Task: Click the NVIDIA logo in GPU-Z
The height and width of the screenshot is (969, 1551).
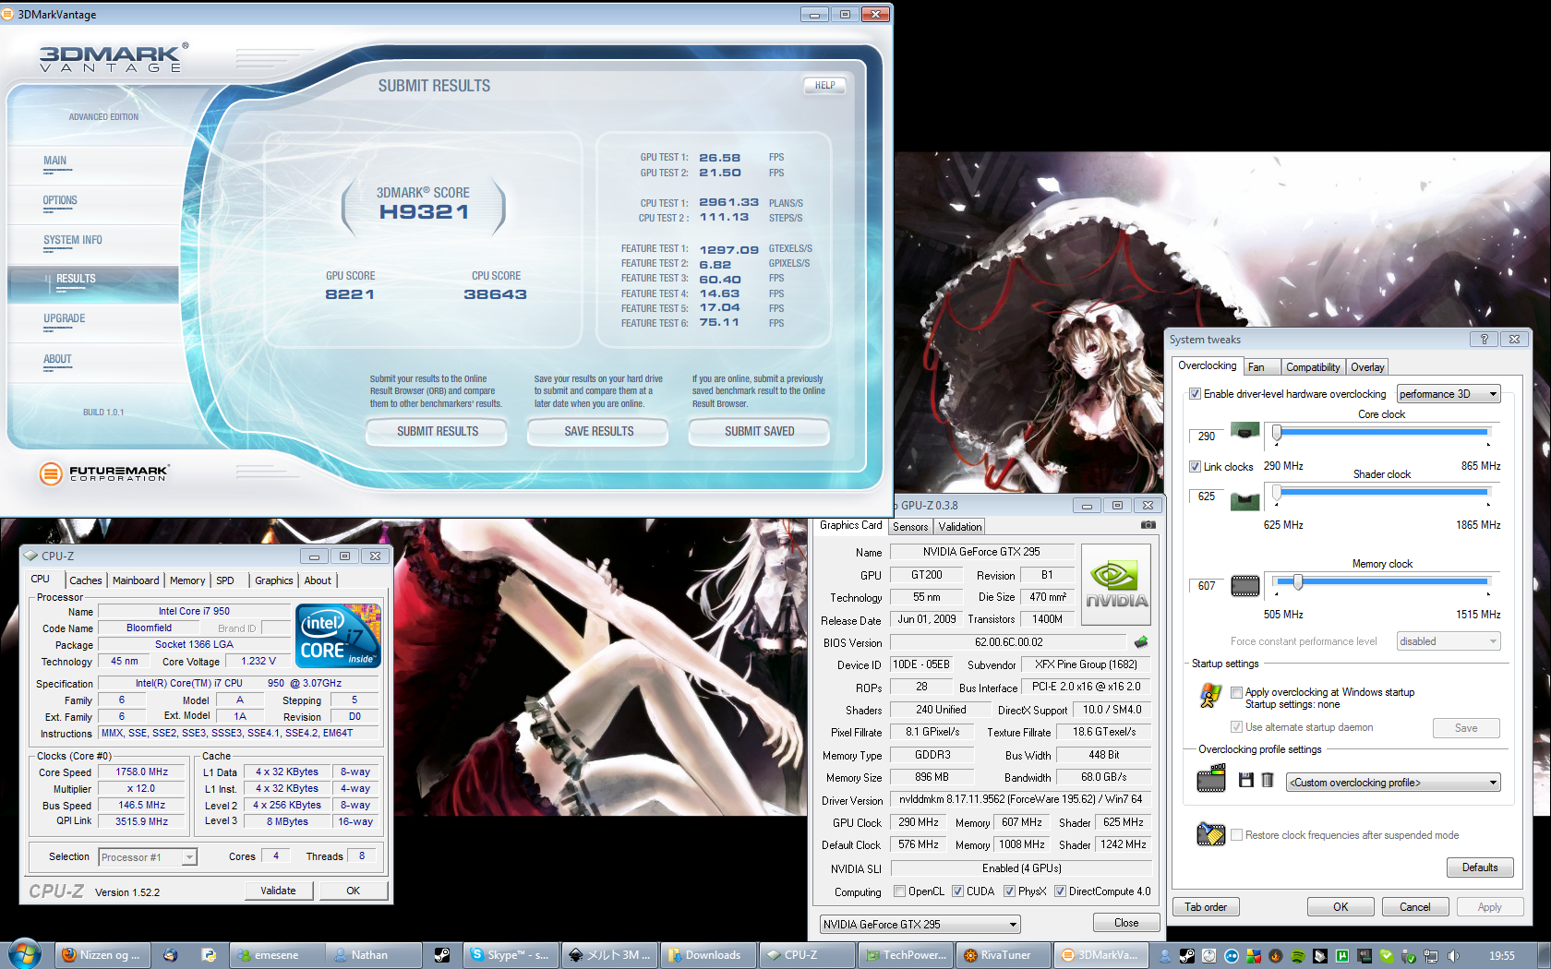Action: (x=1116, y=584)
